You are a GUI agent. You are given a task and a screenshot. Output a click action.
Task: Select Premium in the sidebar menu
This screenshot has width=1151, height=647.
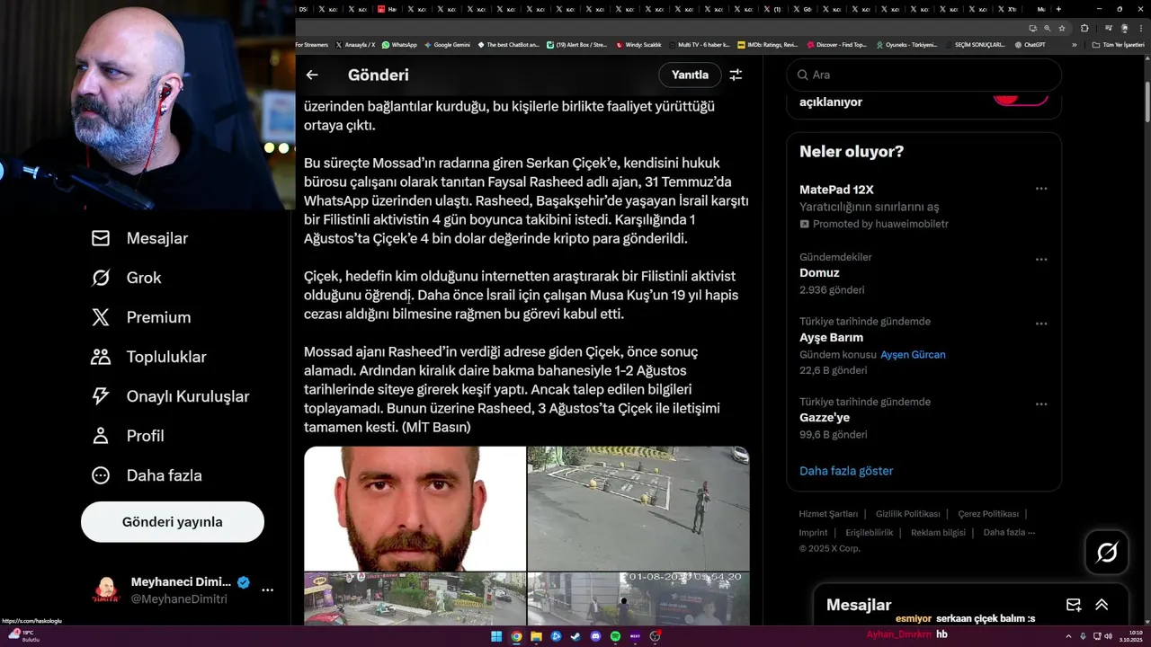coord(141,317)
